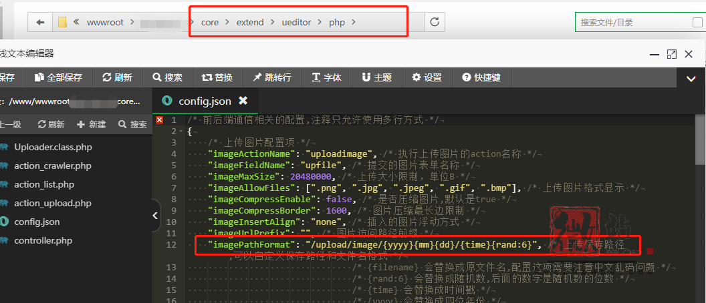Click the "uploadimage" value on line 4
This screenshot has width=706, height=303.
(x=340, y=154)
